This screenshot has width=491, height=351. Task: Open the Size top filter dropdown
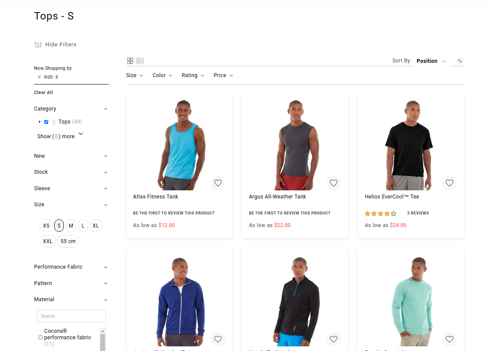click(x=134, y=75)
